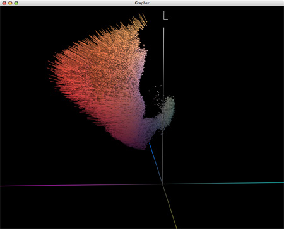Viewport: 284px width, 229px height.
Task: Click the green zoom window button
Action: (x=16, y=3)
